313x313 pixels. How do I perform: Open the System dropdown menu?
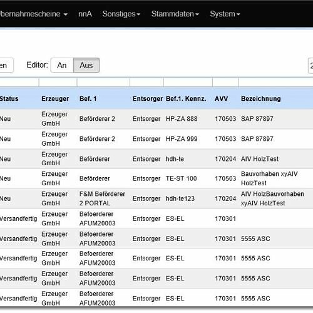[x=225, y=14]
